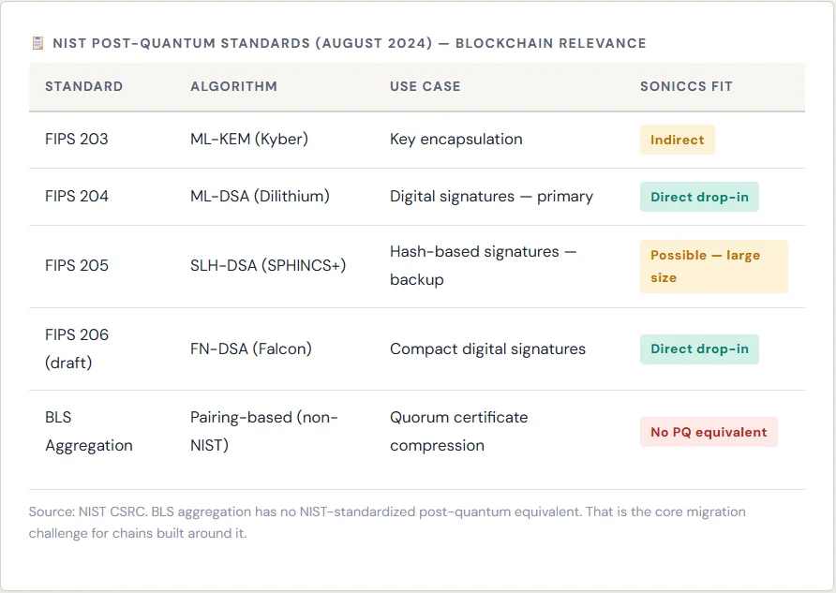This screenshot has height=593, width=836.
Task: Click the Source: NIST CSRC footnote text
Action: 387,523
